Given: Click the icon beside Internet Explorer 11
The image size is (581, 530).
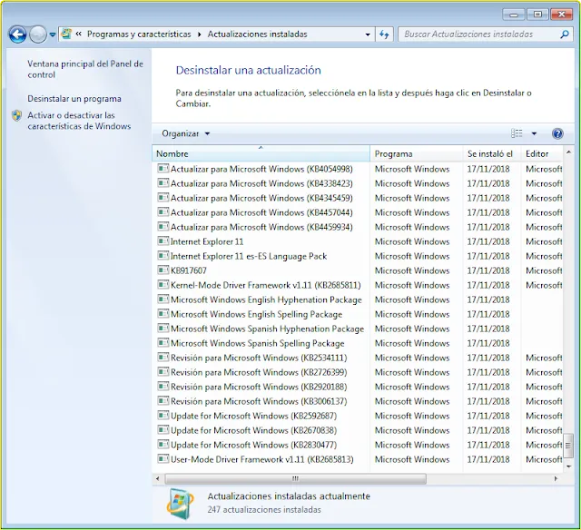Looking at the screenshot, I should [163, 241].
